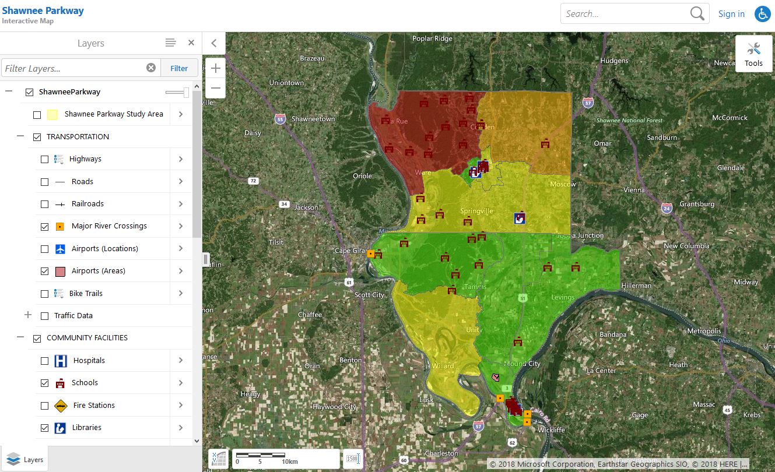The image size is (775, 472).
Task: Expand options for Railroads layer
Action: (x=181, y=204)
